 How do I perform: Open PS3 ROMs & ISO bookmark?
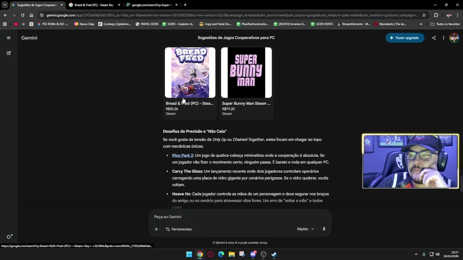pyautogui.click(x=52, y=24)
